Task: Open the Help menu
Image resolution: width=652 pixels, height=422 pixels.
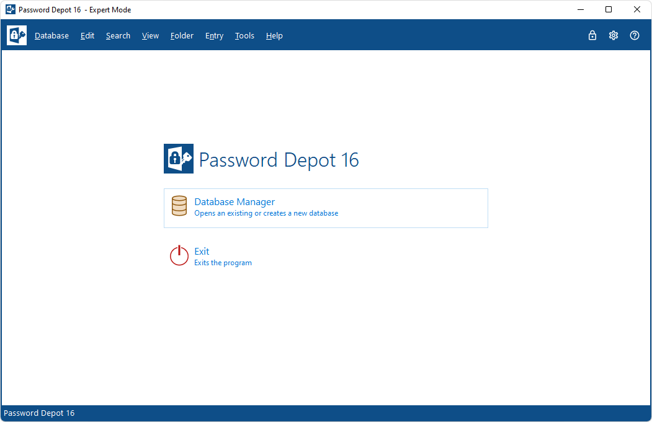Action: [274, 36]
